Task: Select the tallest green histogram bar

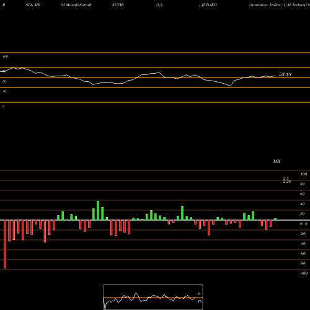Action: coord(98,210)
